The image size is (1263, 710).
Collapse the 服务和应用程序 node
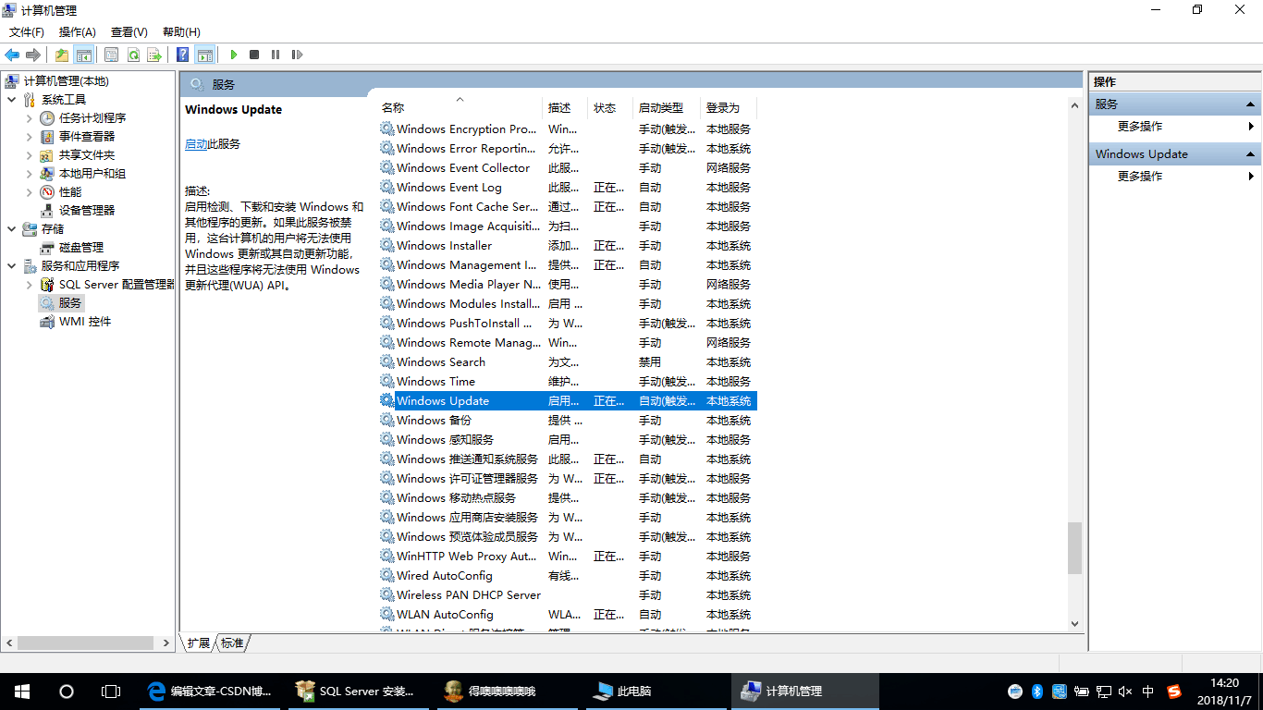click(x=11, y=266)
